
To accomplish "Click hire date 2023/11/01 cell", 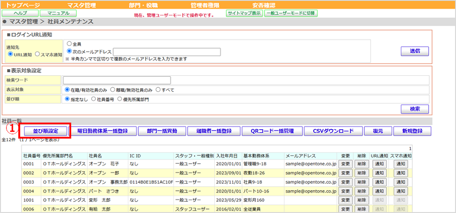I will [229, 182].
